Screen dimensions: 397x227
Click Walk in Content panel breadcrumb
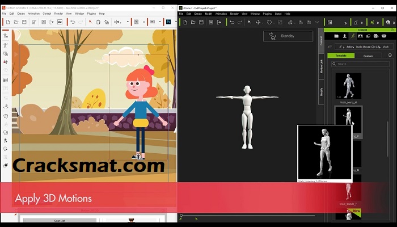tap(385, 47)
